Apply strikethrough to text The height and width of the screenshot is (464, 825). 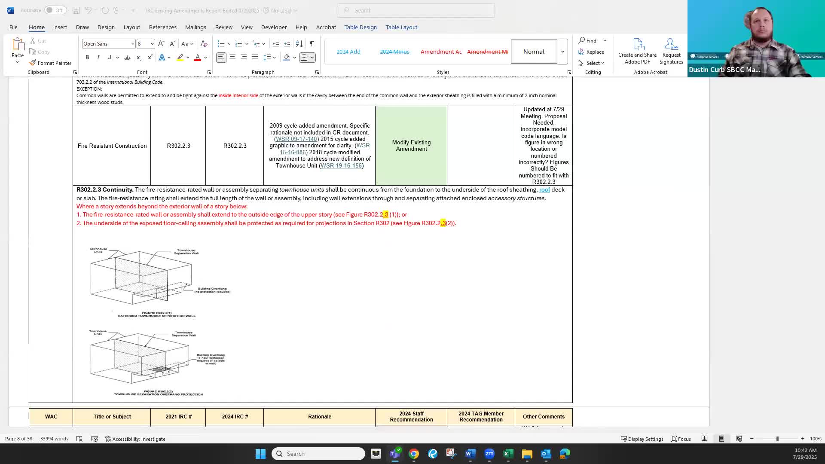pyautogui.click(x=127, y=58)
